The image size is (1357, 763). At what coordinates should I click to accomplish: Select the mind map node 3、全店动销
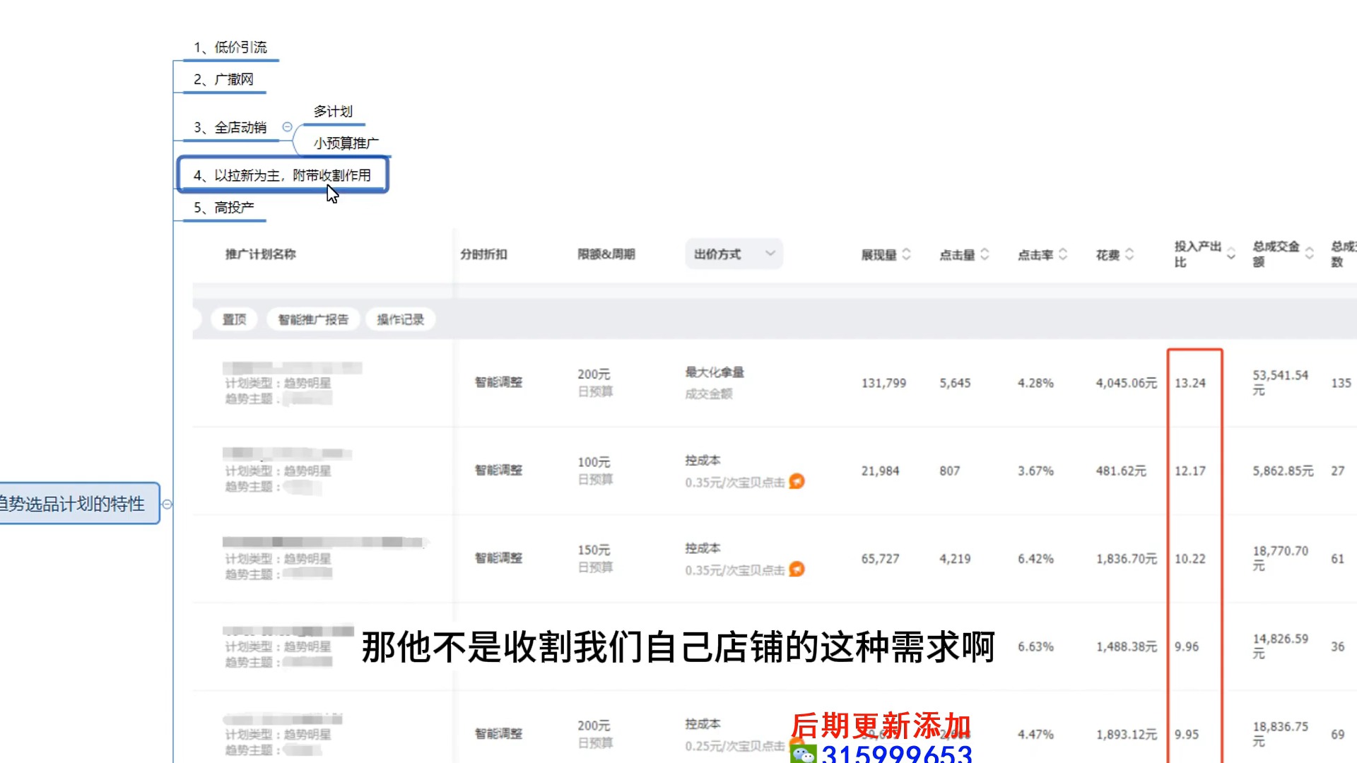[230, 127]
